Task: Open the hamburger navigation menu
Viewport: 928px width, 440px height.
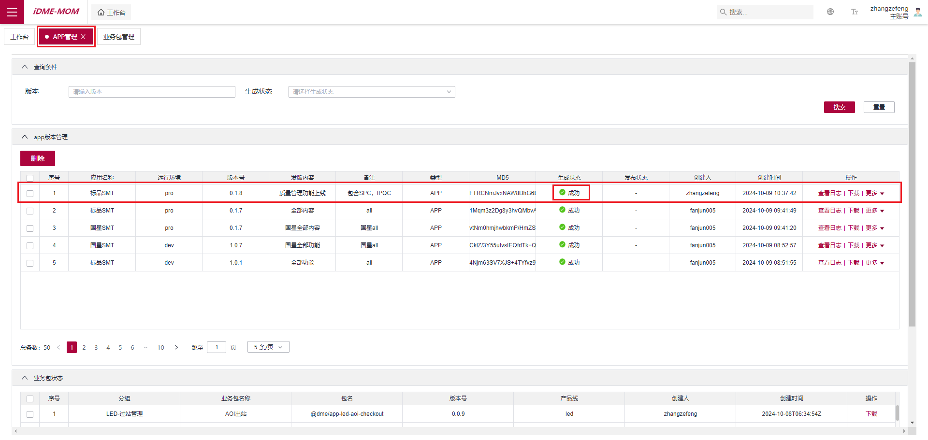Action: tap(12, 12)
